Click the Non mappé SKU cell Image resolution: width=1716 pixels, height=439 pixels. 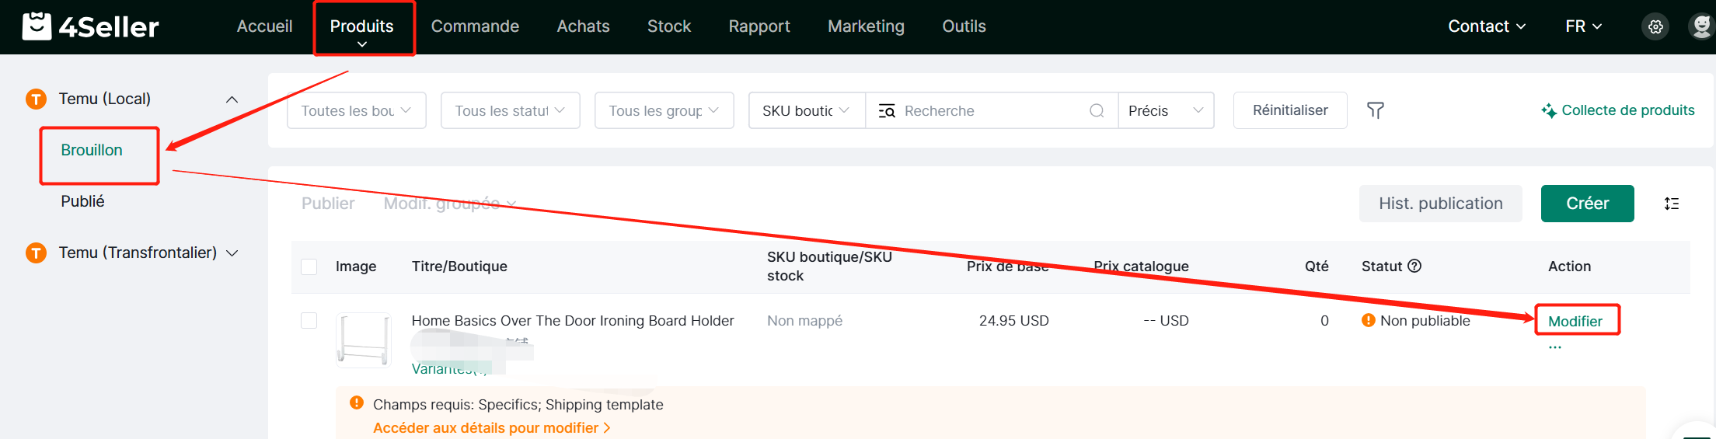pos(804,320)
